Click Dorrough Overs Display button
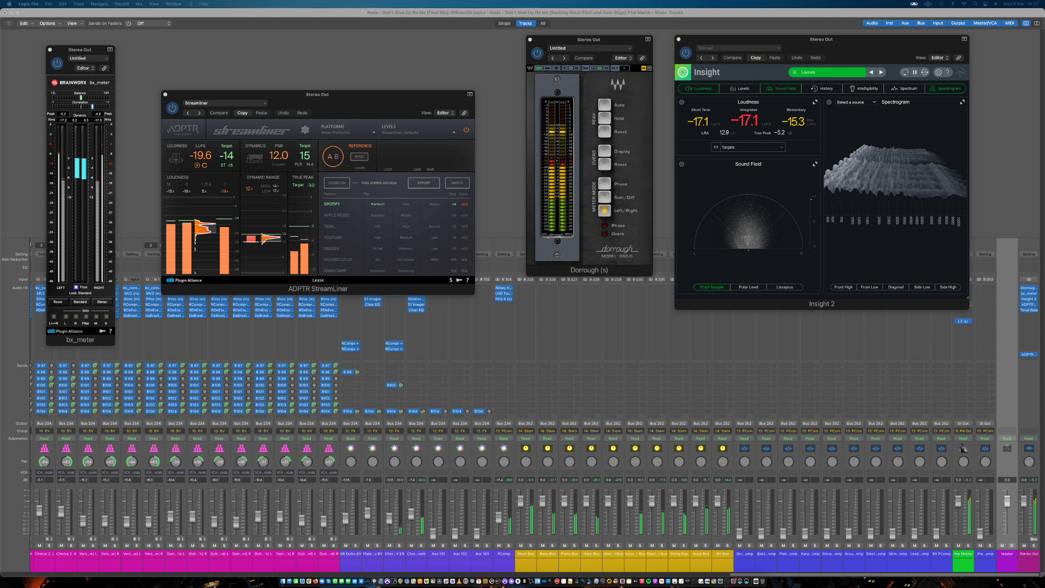The width and height of the screenshot is (1045, 588). pos(605,151)
